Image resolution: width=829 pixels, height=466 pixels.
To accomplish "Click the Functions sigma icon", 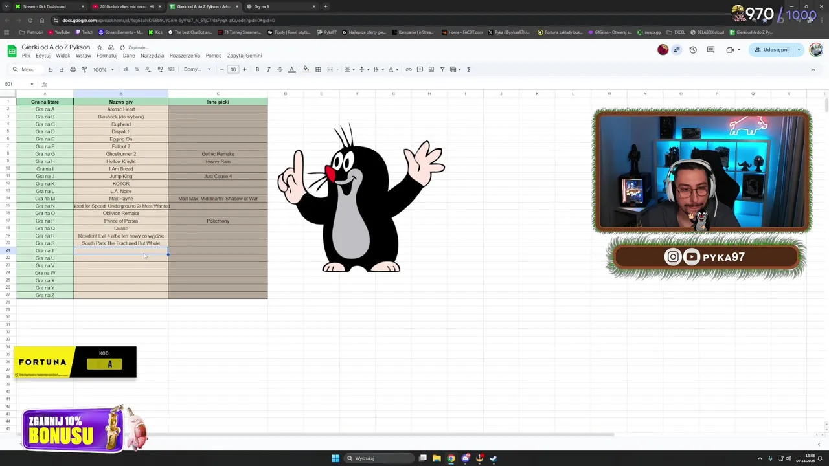I will pyautogui.click(x=468, y=69).
